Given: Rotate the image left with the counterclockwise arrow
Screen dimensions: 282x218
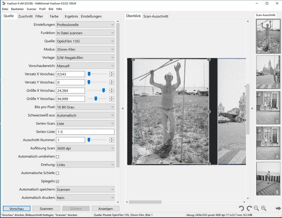Looking at the screenshot, I should (241, 208).
